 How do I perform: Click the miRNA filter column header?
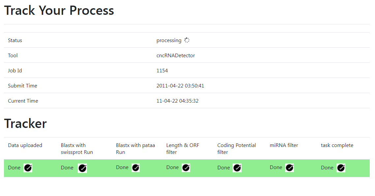[x=284, y=145]
